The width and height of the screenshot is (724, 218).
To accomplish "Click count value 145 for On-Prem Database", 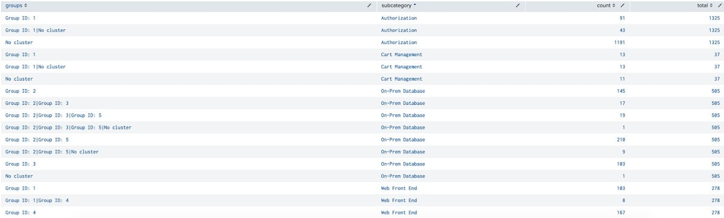I will [620, 91].
